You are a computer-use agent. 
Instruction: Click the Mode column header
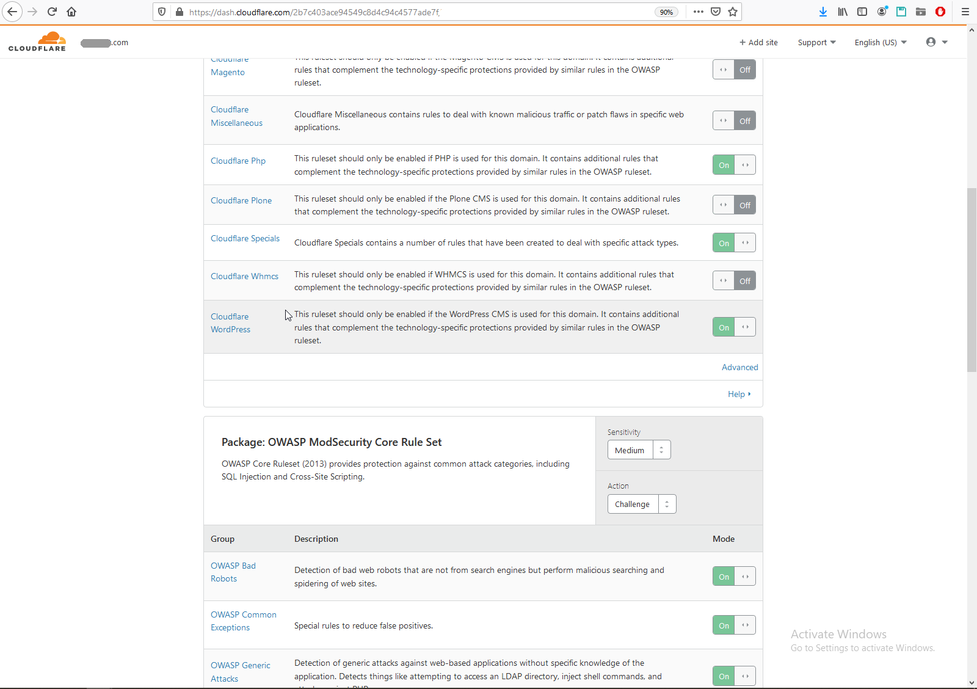[x=724, y=539]
